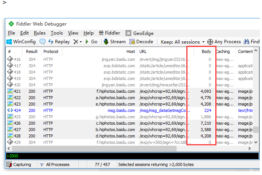Viewport: 262px width, 175px height.
Task: Select session 419 cached icon
Action: pos(10,78)
